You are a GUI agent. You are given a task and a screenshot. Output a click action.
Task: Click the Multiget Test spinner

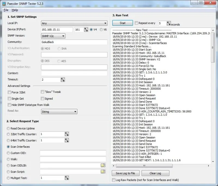click(x=66, y=178)
